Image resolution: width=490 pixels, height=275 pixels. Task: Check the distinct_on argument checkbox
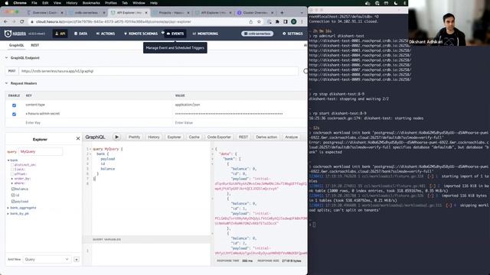click(x=12, y=165)
